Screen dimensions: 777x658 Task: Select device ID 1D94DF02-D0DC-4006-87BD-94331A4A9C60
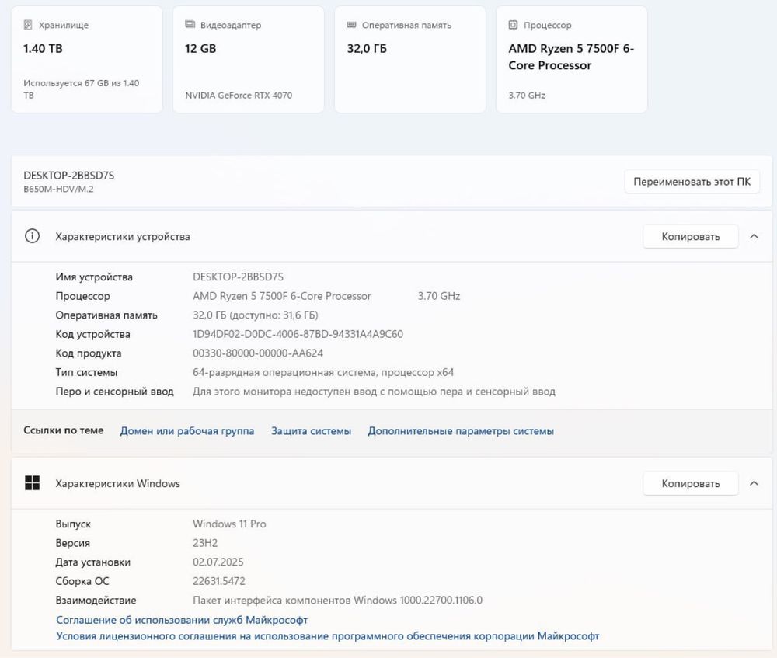[298, 334]
